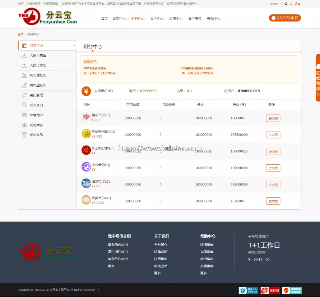Click the 御龙币(YLC) blue coin icon
This screenshot has width=320, height=297.
tap(86, 183)
